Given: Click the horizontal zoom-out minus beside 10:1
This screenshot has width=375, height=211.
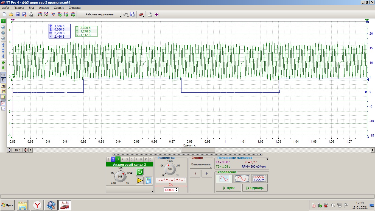Looking at the screenshot, I should coord(9,150).
